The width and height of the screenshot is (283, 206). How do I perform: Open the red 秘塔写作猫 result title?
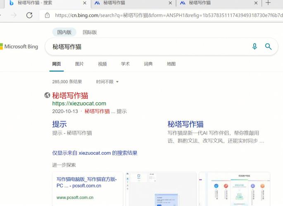click(70, 96)
